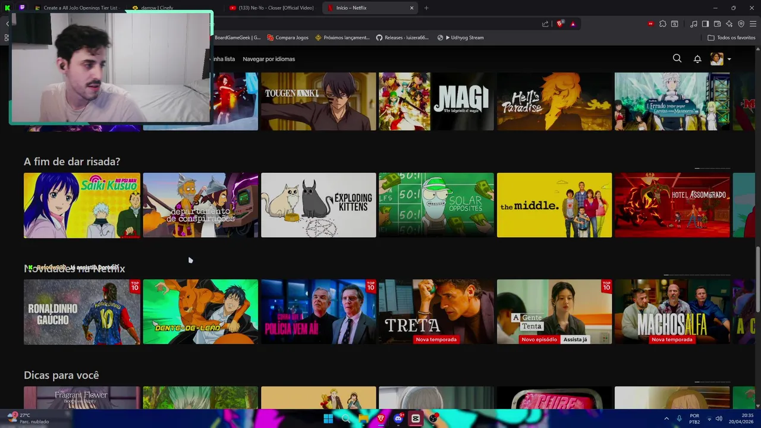This screenshot has width=761, height=428.
Task: Open Magi labyrinth of magic card
Action: [436, 101]
